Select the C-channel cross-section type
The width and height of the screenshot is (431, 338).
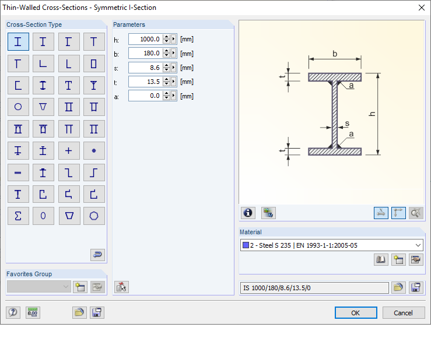[x=18, y=86]
